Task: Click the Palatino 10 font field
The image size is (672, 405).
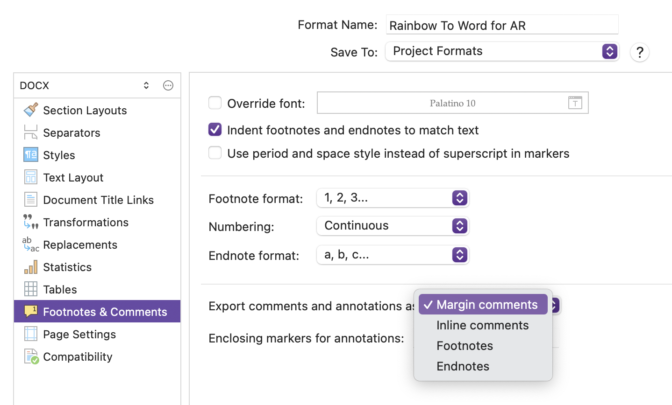Action: [x=452, y=103]
